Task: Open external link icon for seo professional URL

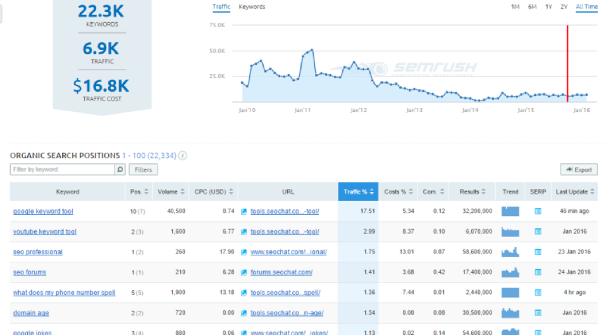Action: (245, 252)
